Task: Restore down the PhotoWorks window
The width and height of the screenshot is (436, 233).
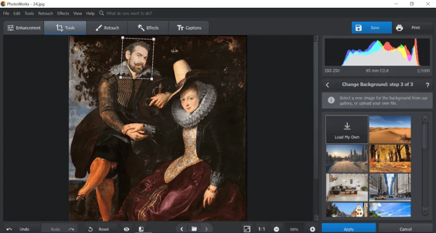Action: [412, 4]
